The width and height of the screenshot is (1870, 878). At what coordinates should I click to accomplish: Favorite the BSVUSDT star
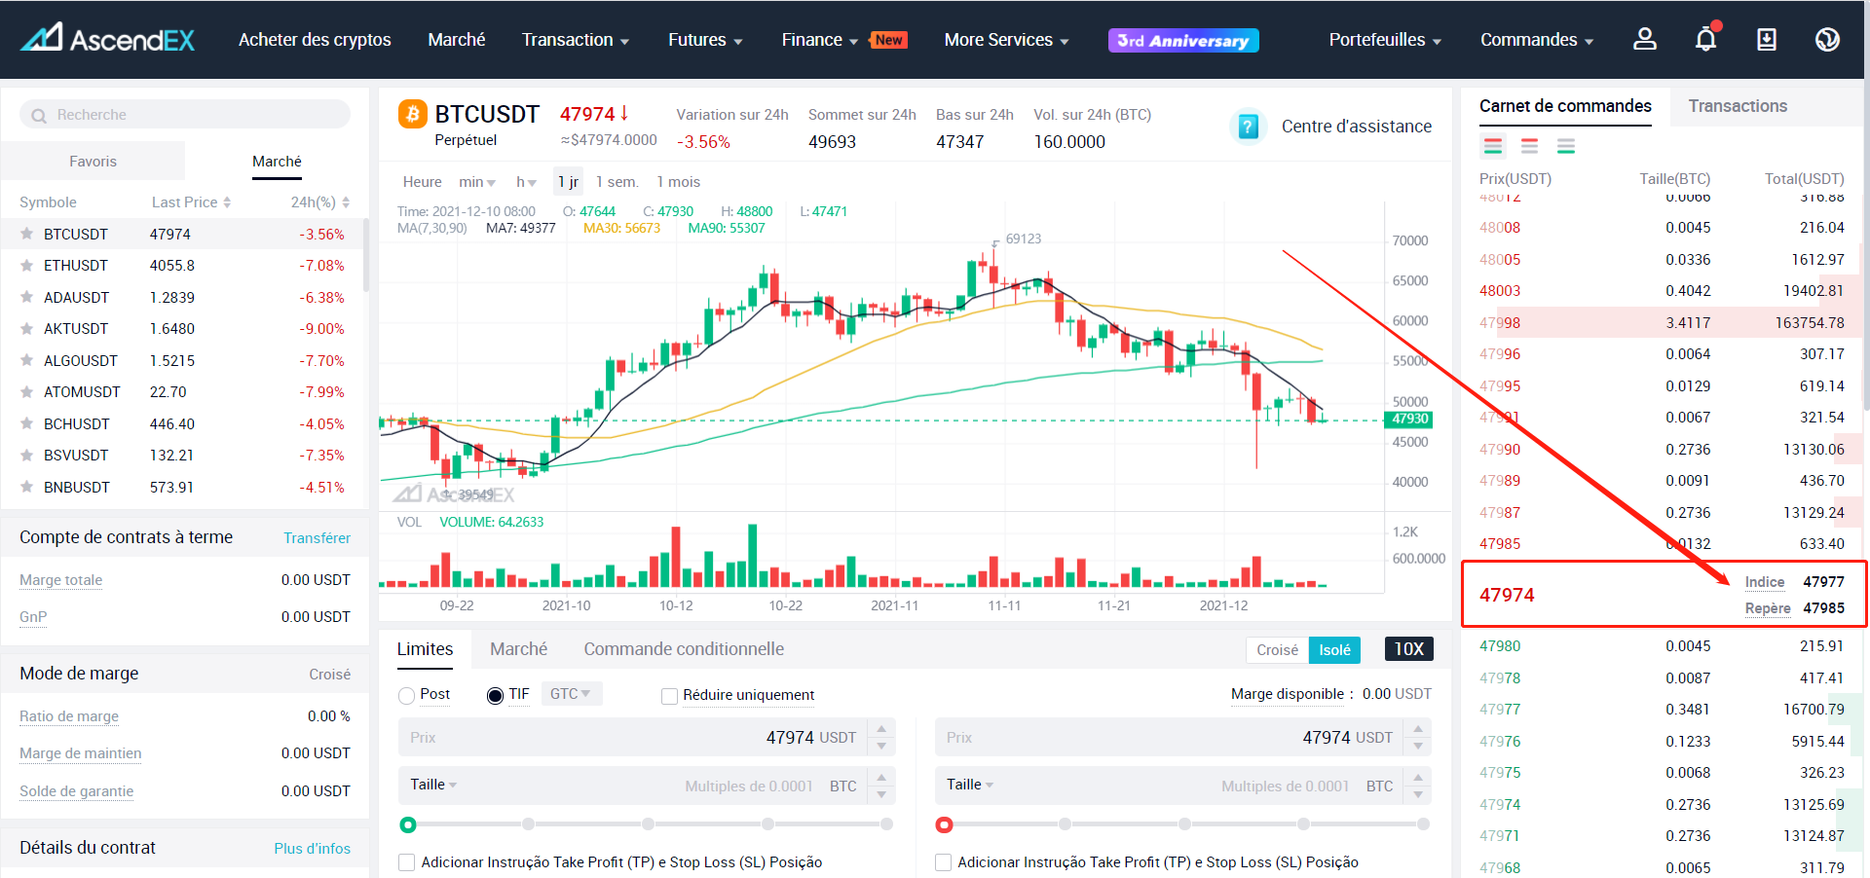[x=27, y=455]
